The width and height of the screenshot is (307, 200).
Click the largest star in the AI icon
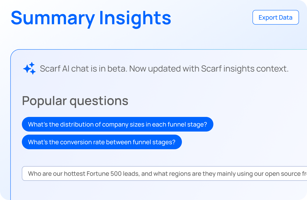[27, 69]
